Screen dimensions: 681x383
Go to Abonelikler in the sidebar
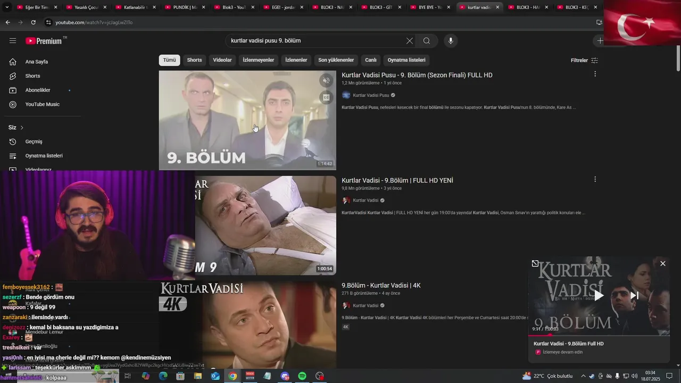pos(37,90)
